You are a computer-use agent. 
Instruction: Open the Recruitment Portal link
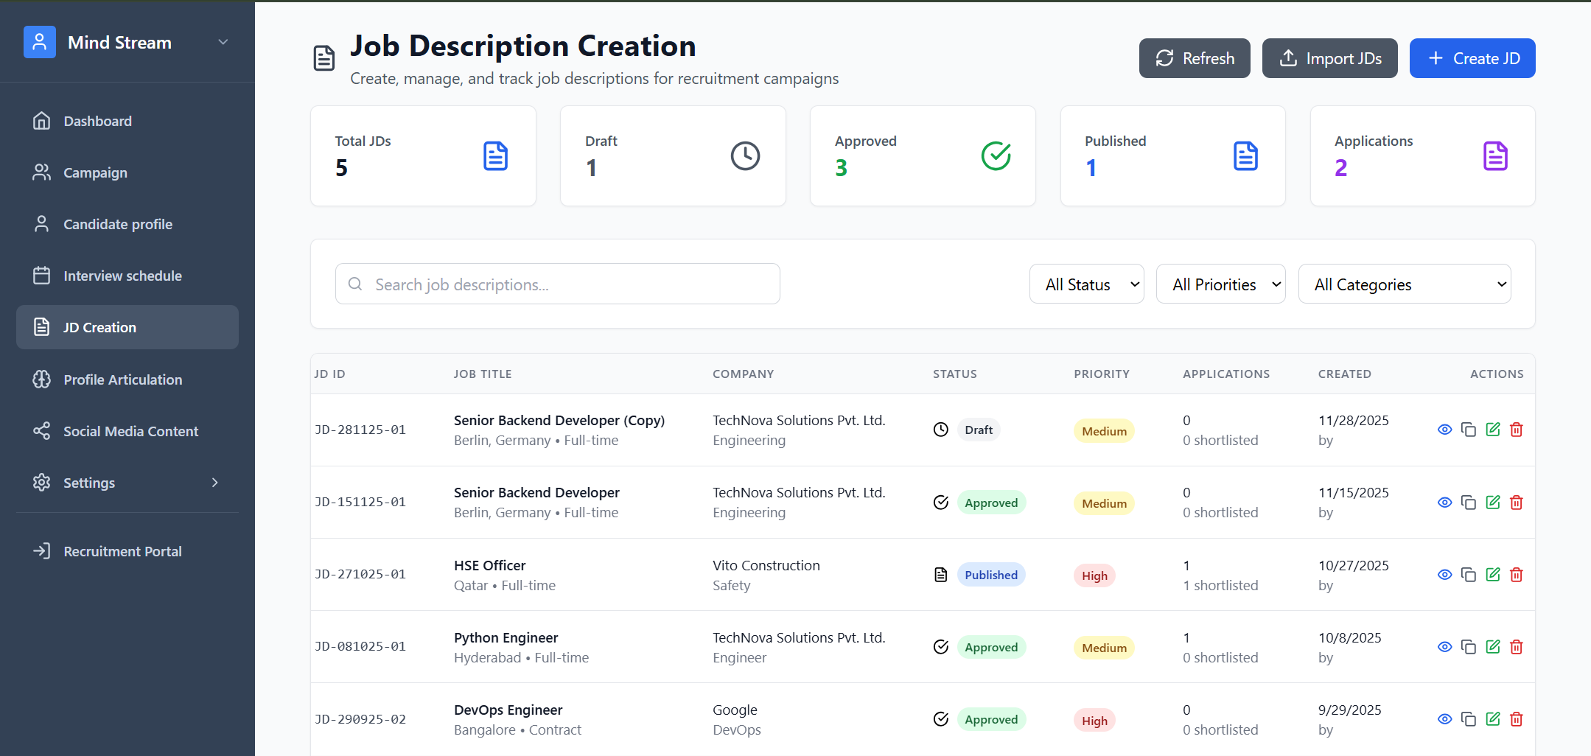(x=127, y=551)
